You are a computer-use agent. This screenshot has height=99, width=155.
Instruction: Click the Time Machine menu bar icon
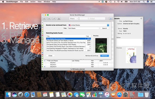(x=110, y=2)
